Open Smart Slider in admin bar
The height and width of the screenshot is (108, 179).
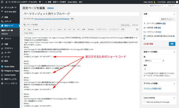coord(72,2)
